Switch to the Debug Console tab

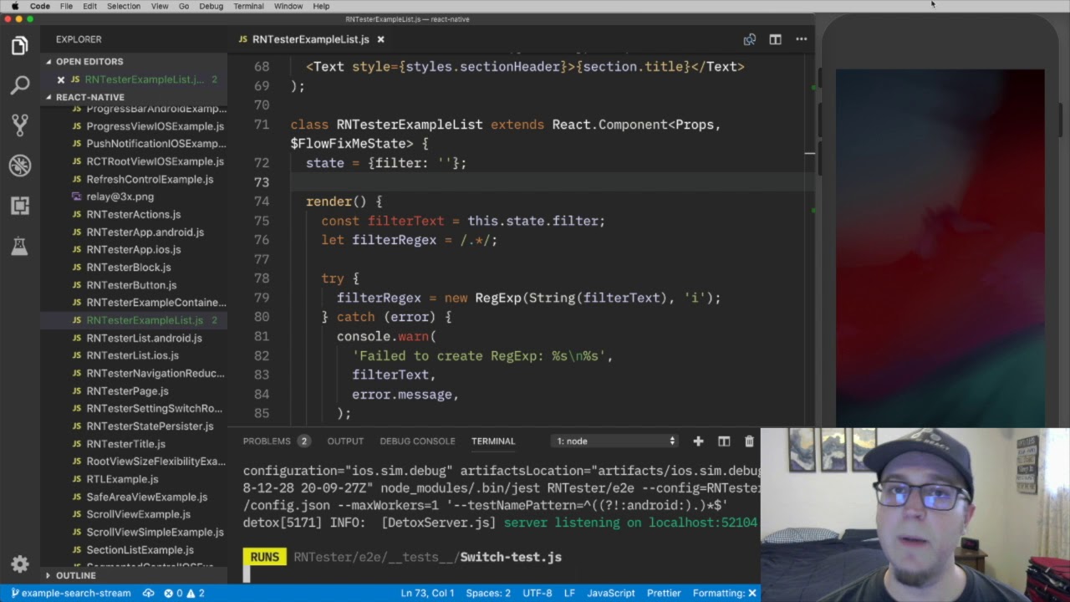417,441
